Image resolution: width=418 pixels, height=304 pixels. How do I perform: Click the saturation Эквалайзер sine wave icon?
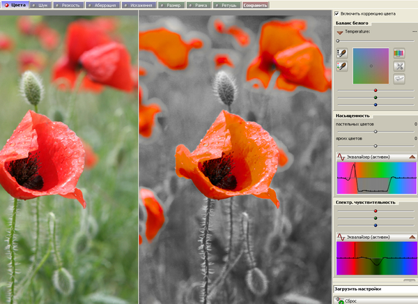coord(341,157)
